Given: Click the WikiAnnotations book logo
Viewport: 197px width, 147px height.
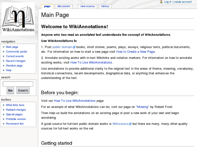Looking at the screenshot, I should [18, 19].
